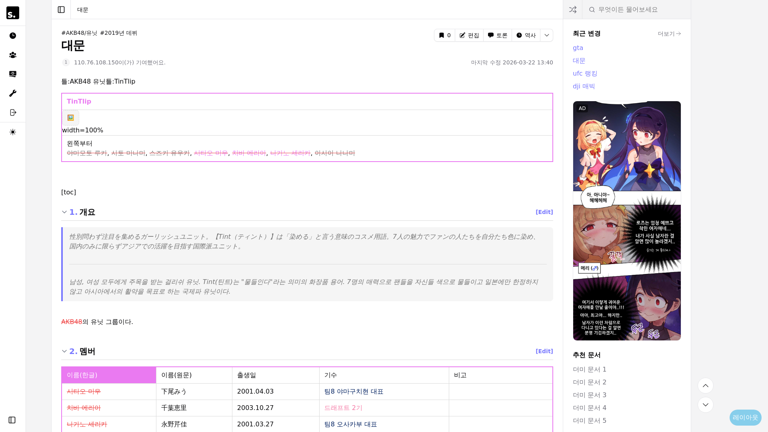The height and width of the screenshot is (432, 768).
Task: Click the site logo icon in the sidebar
Action: [x=13, y=13]
